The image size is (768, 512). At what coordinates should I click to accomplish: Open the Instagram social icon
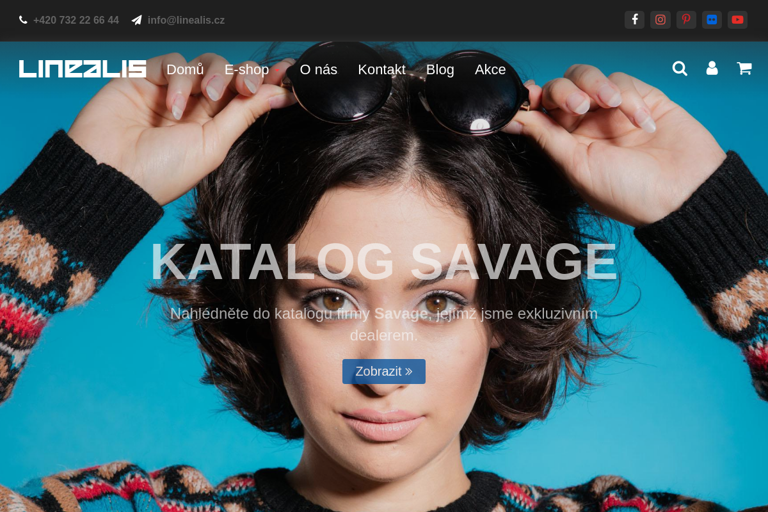tap(660, 20)
